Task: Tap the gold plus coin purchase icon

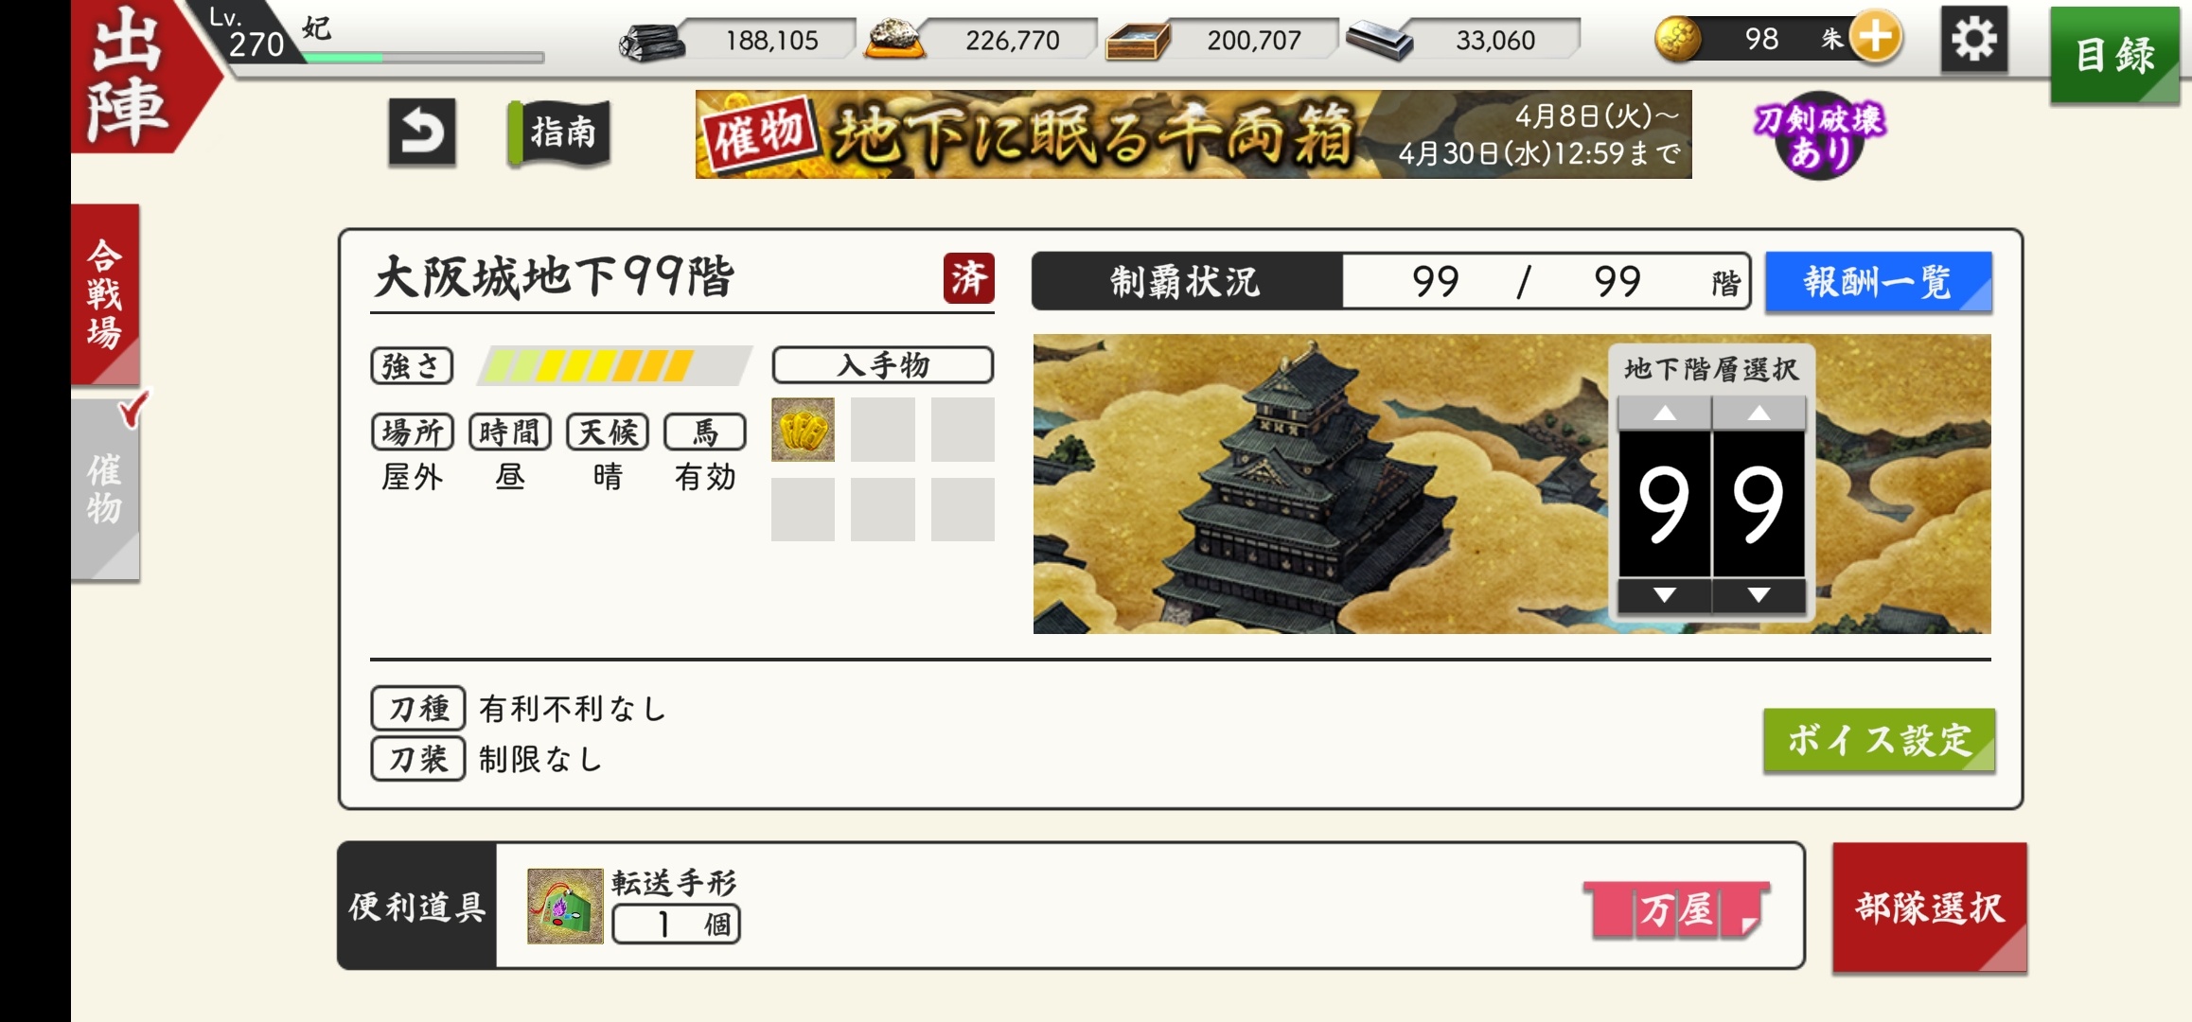Action: pyautogui.click(x=1876, y=38)
